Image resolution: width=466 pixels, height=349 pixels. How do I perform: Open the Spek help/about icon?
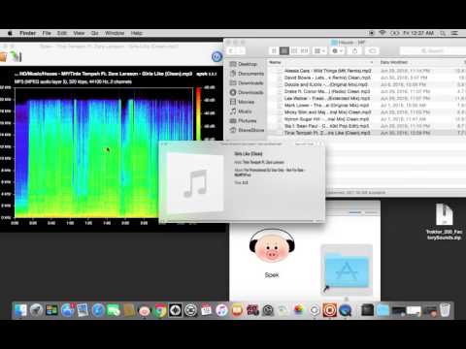[x=216, y=56]
